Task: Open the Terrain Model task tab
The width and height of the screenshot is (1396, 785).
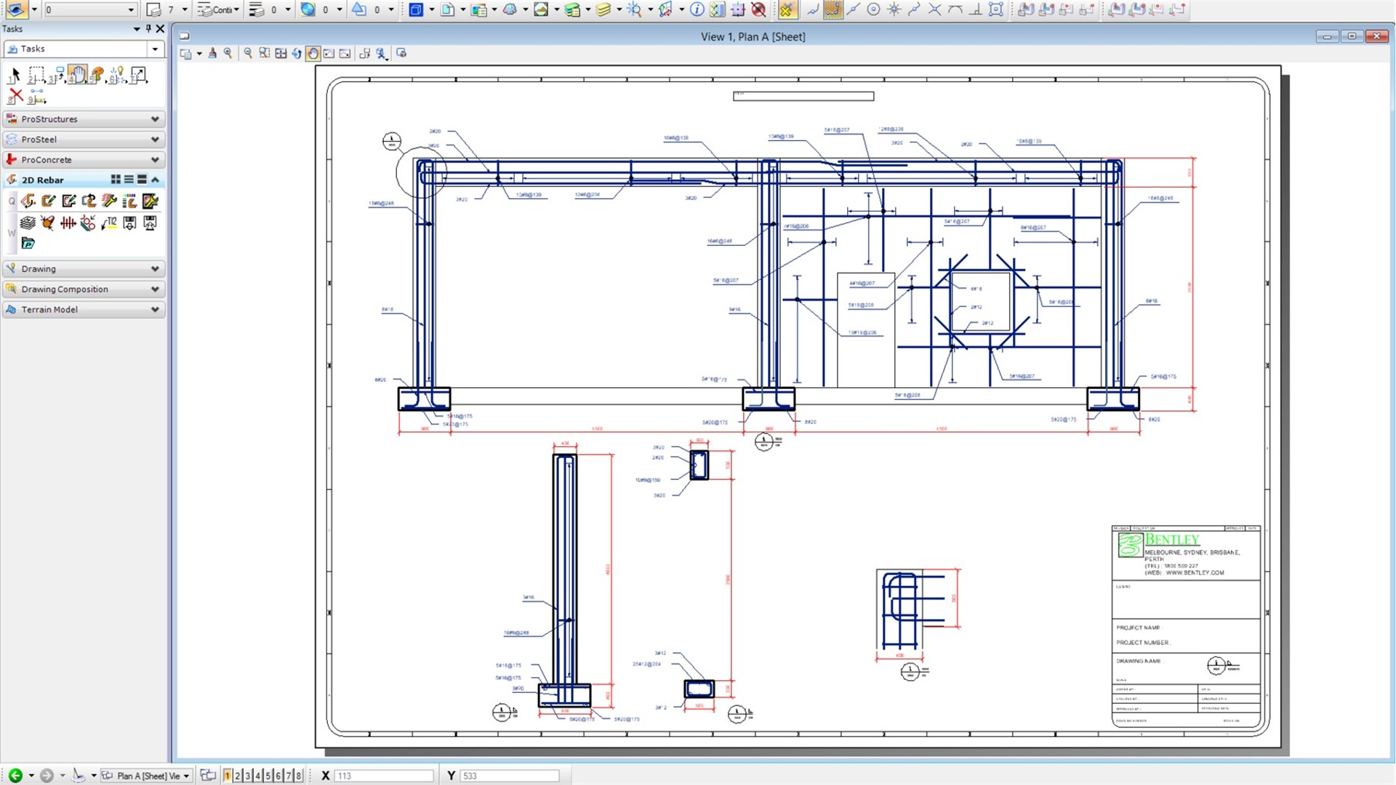Action: (83, 310)
